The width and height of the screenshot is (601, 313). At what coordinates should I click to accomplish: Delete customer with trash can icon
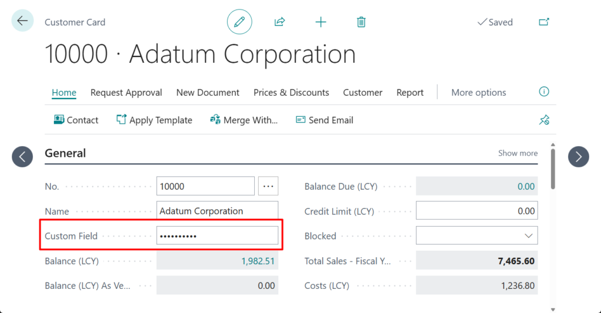(361, 22)
